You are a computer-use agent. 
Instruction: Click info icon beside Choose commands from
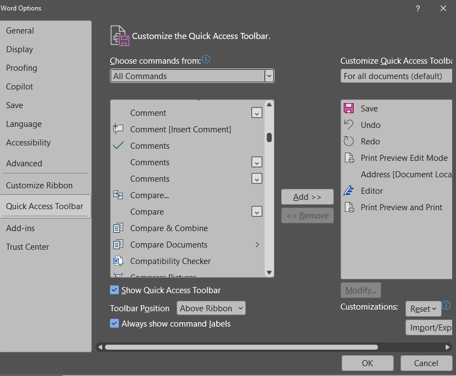[206, 59]
